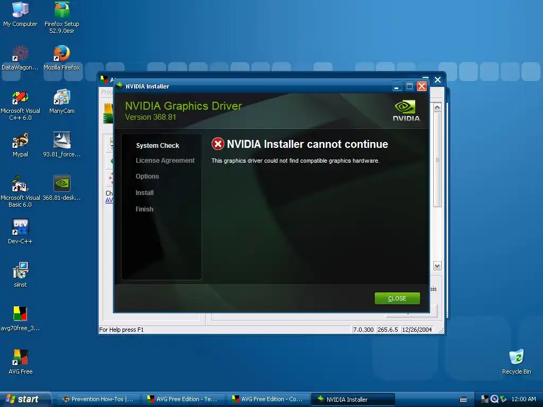
Task: Click the 265.6.5 status bar field
Action: click(388, 330)
